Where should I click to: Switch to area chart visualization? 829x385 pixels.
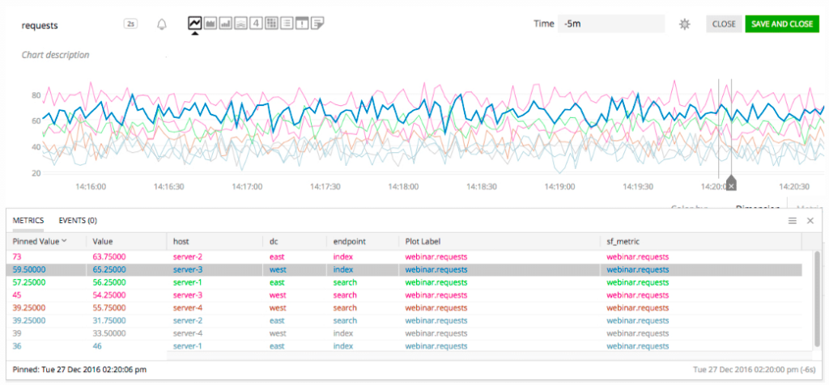pos(210,23)
